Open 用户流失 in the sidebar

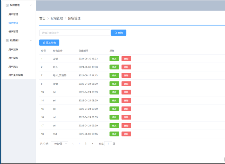13,67
